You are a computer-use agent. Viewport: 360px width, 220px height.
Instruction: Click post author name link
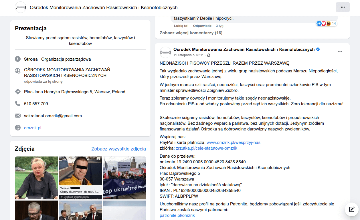(x=244, y=49)
